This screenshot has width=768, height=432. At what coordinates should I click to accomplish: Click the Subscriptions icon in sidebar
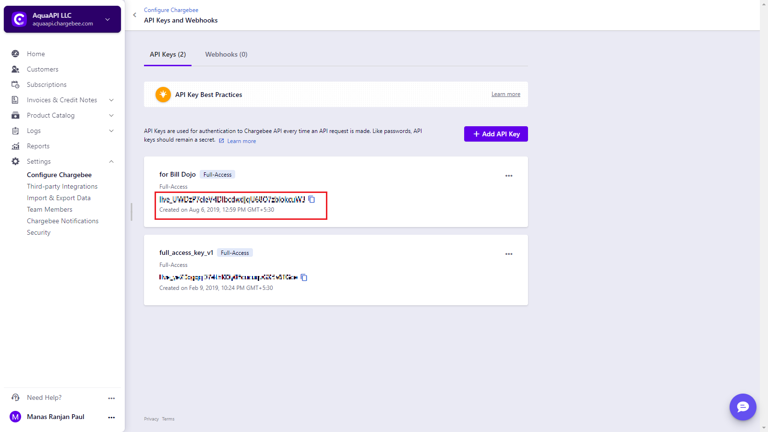[x=15, y=84]
